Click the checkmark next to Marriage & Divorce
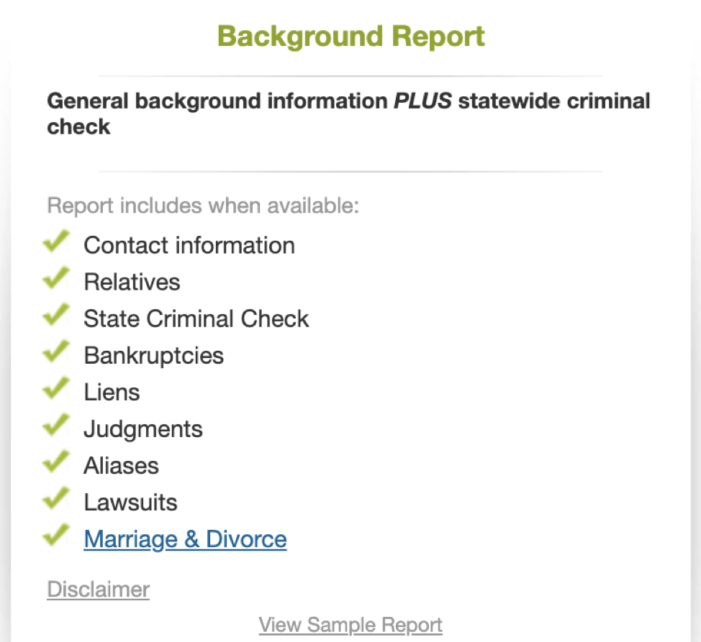Screen dimensions: 701x642 pos(56,535)
